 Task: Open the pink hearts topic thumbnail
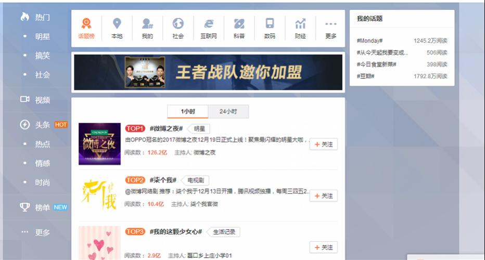click(99, 243)
